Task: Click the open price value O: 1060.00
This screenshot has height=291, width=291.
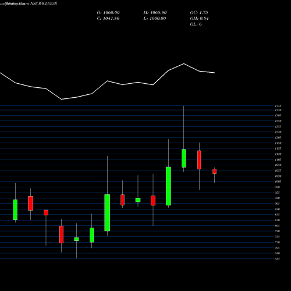Action: click(x=108, y=13)
